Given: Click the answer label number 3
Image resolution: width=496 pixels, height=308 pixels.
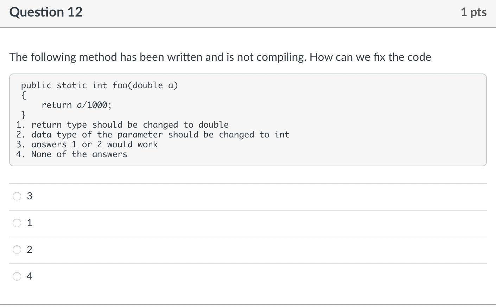Looking at the screenshot, I should 30,196.
